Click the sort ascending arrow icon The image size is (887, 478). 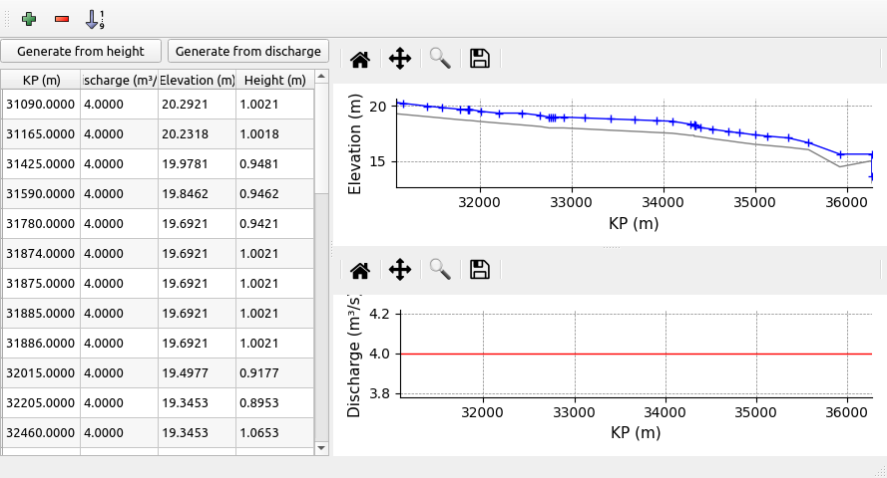[x=95, y=18]
